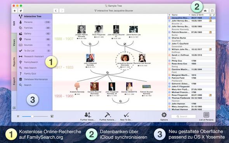This screenshot has height=143, width=229.
Task: Open the Places section
Action: tap(35, 39)
